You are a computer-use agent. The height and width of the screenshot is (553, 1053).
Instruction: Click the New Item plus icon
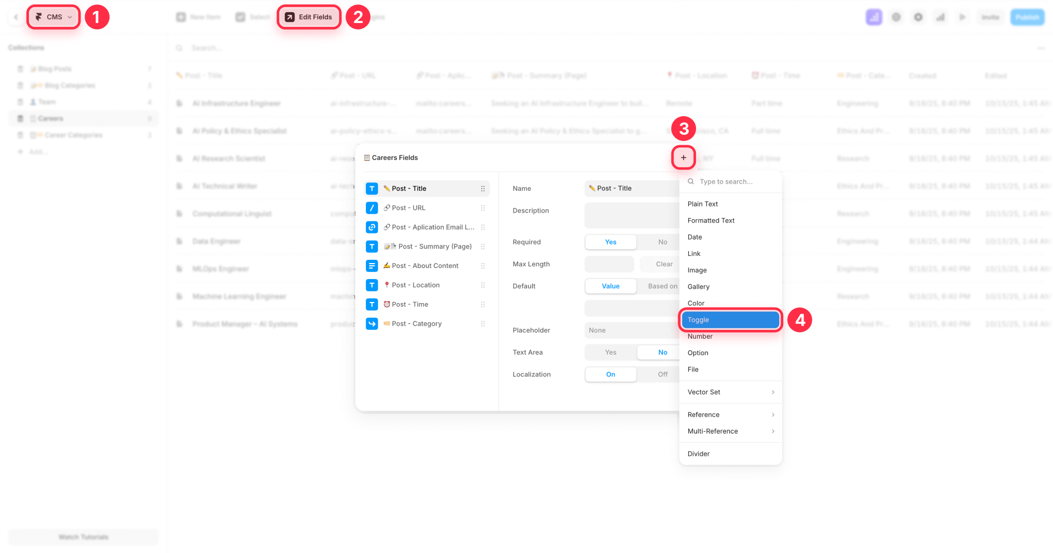(182, 17)
